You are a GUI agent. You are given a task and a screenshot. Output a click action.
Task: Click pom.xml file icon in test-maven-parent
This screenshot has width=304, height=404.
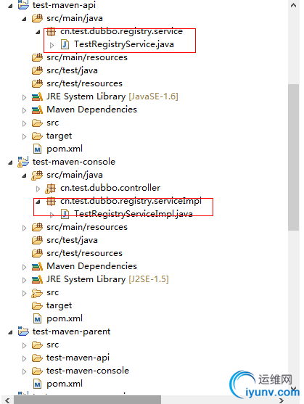(37, 384)
